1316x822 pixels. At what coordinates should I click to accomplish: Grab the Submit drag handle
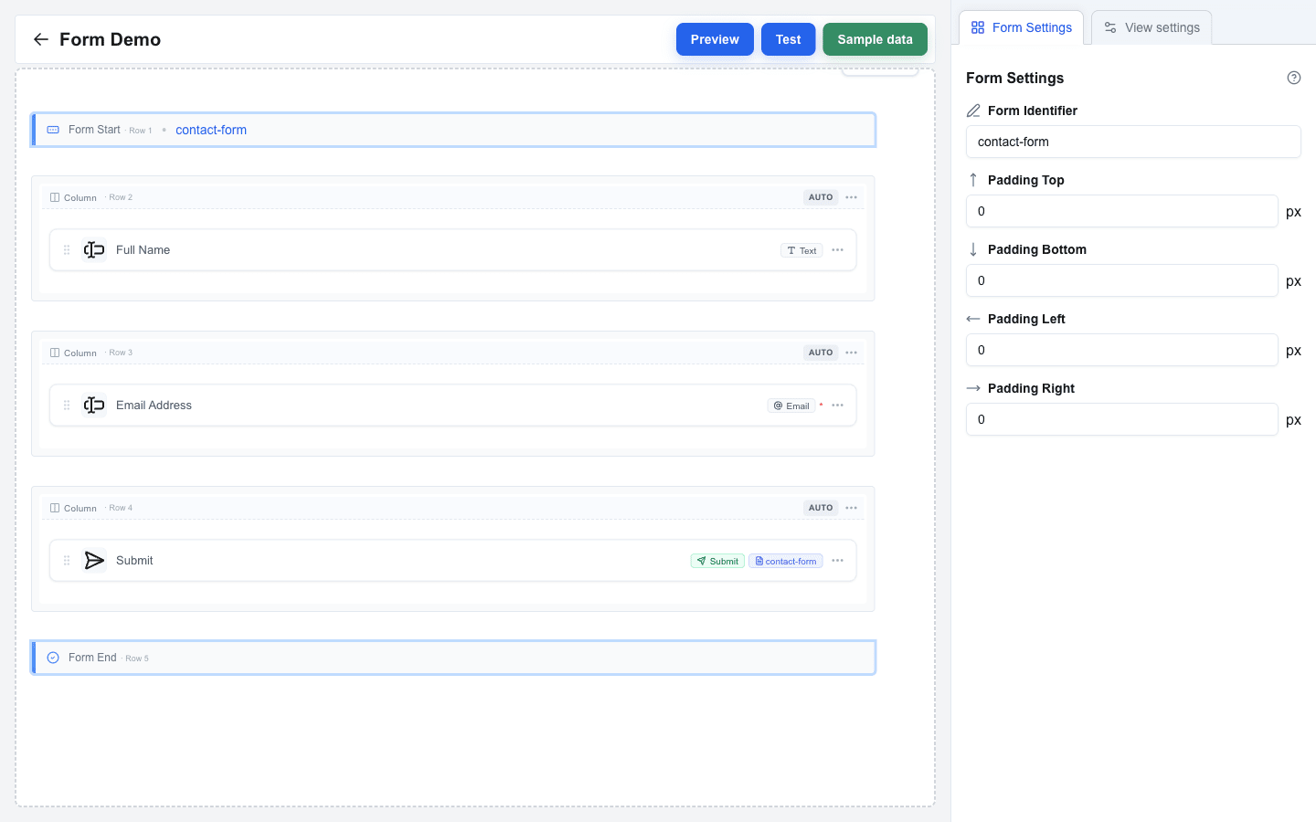(x=67, y=561)
